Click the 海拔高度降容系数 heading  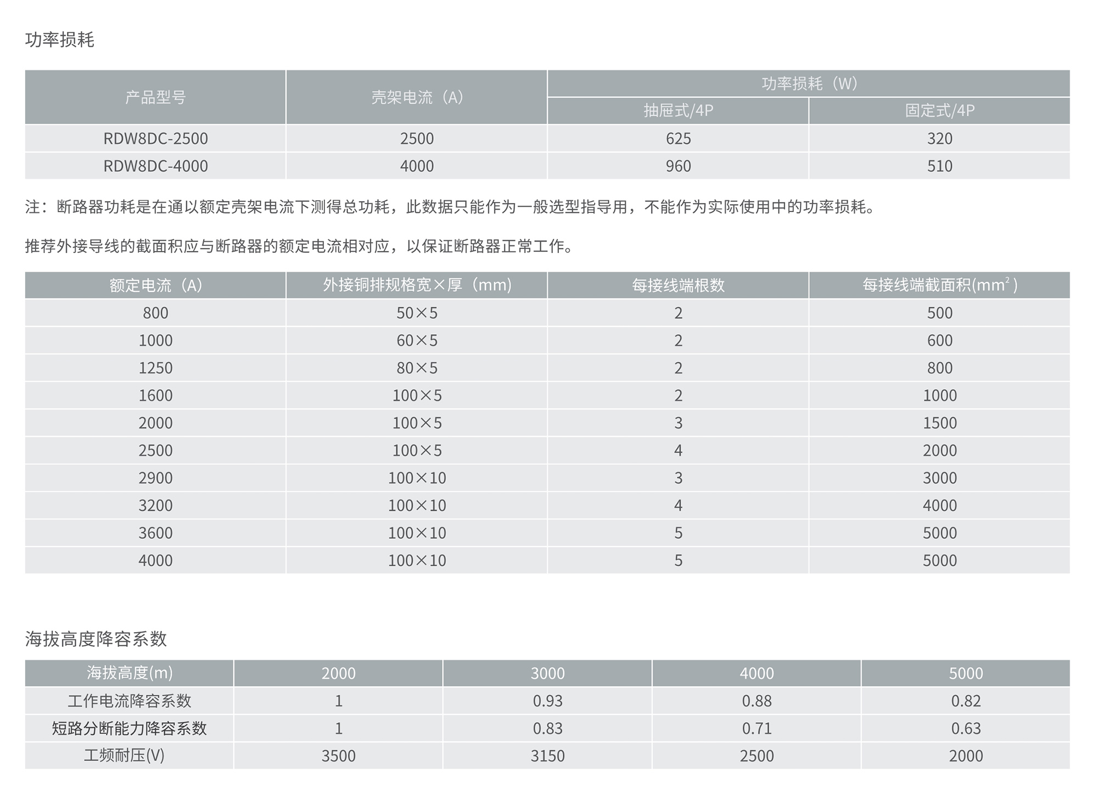pos(96,639)
